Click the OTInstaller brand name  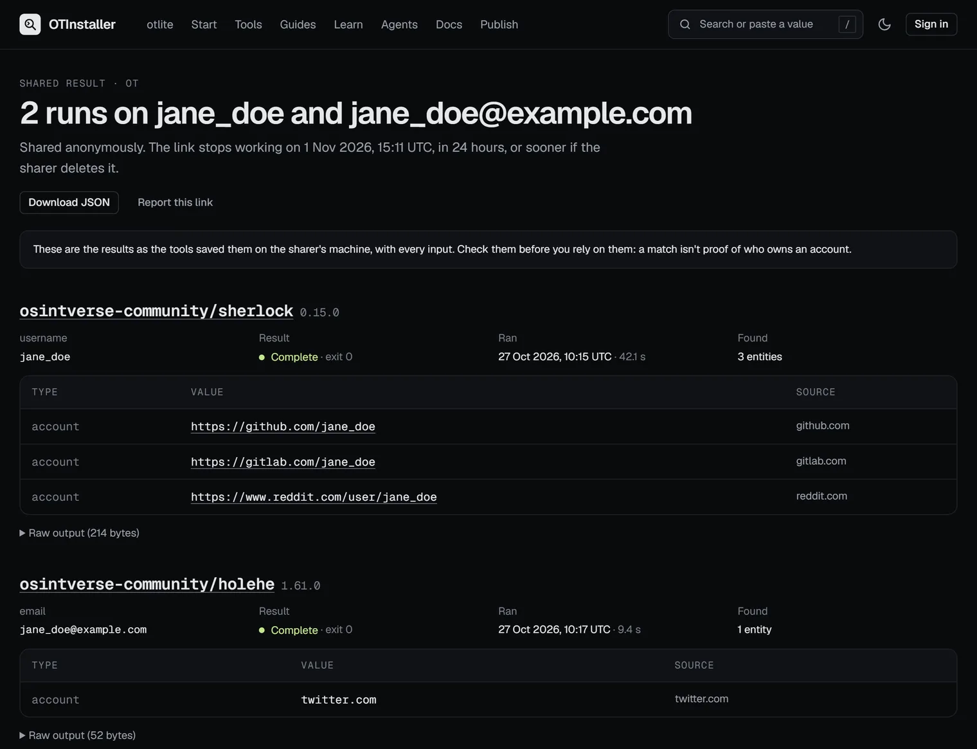pos(82,24)
